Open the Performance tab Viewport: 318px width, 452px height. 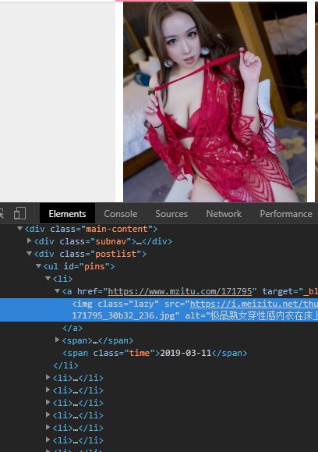click(286, 214)
